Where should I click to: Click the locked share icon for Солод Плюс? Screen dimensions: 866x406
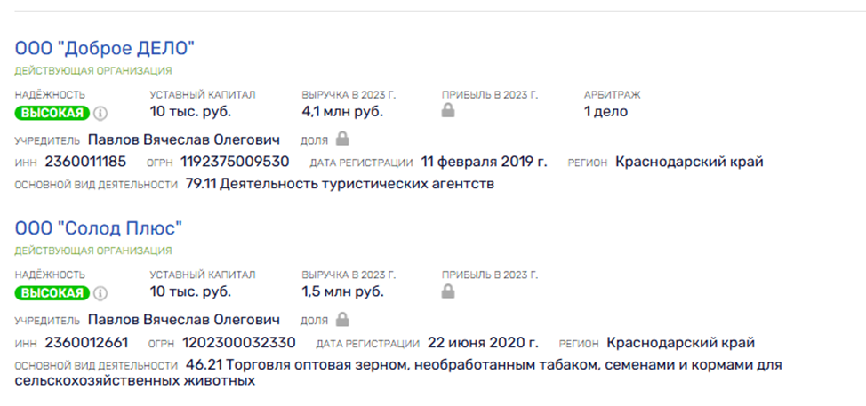tap(342, 319)
